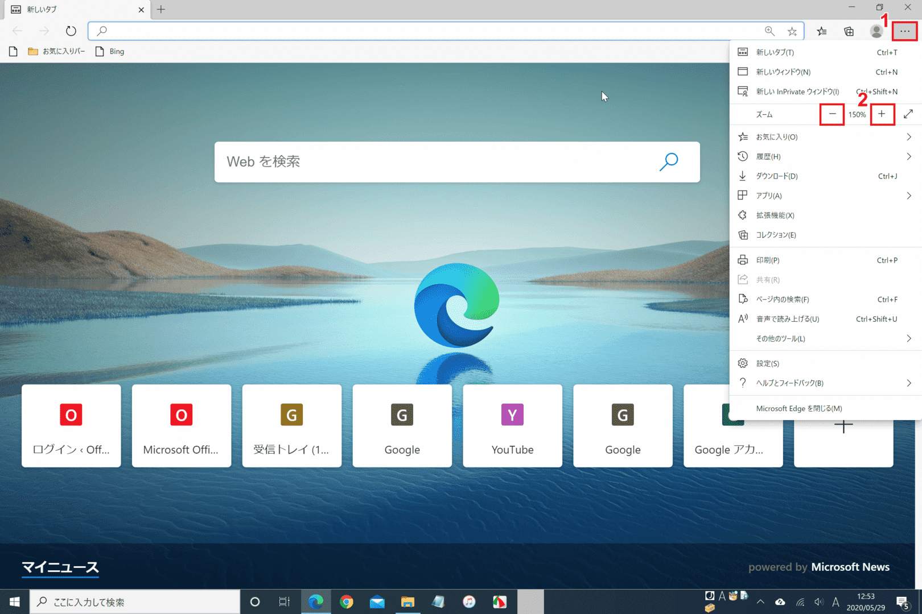The width and height of the screenshot is (922, 614).
Task: Open YouTube quick link tile
Action: click(513, 426)
